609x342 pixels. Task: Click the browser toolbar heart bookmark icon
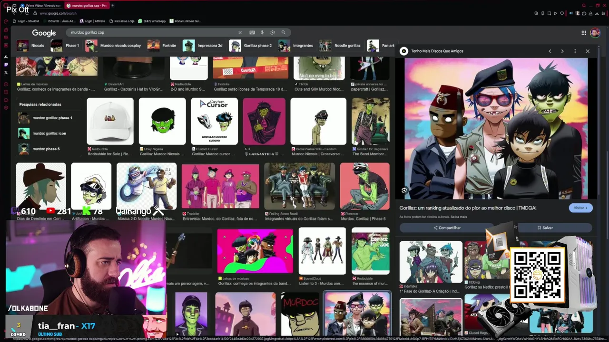562,13
